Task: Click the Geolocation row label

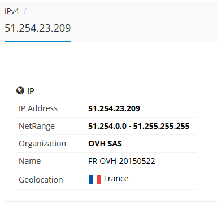Action: point(41,180)
